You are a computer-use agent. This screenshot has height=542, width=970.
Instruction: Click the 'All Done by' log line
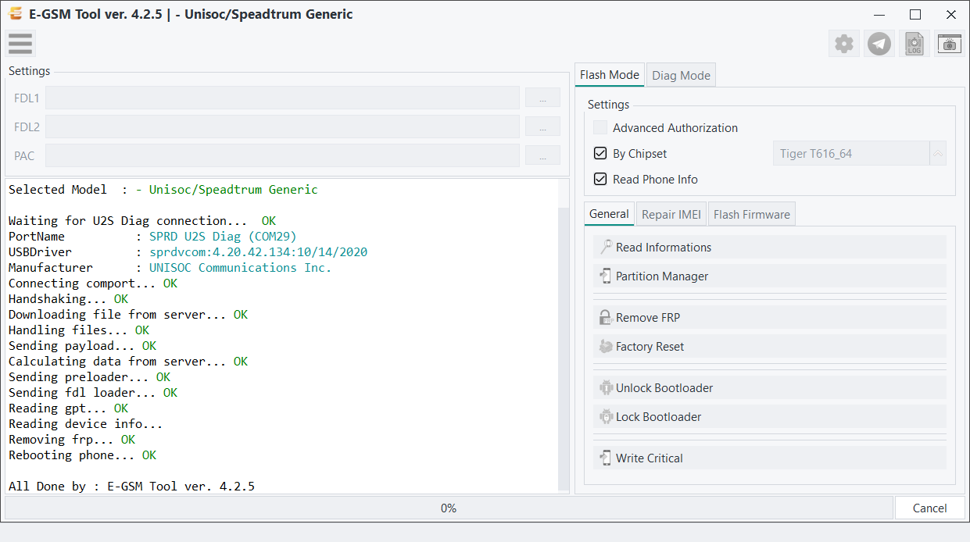pyautogui.click(x=131, y=487)
